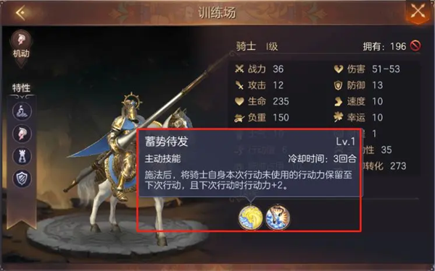Click the 负重 cart icon
This screenshot has width=435, height=271.
tap(239, 118)
